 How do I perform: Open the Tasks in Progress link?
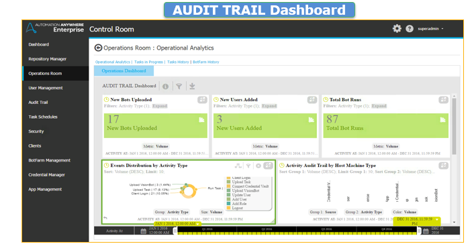148,62
